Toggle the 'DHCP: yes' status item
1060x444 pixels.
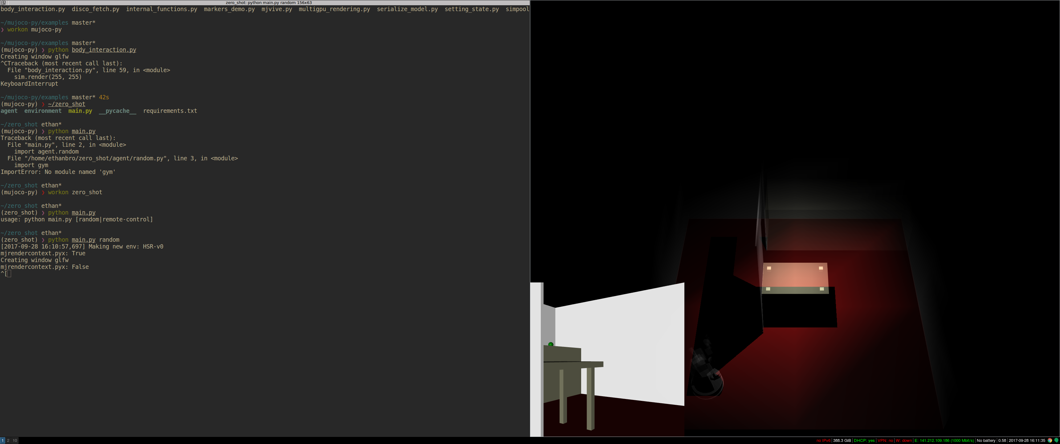(865, 440)
